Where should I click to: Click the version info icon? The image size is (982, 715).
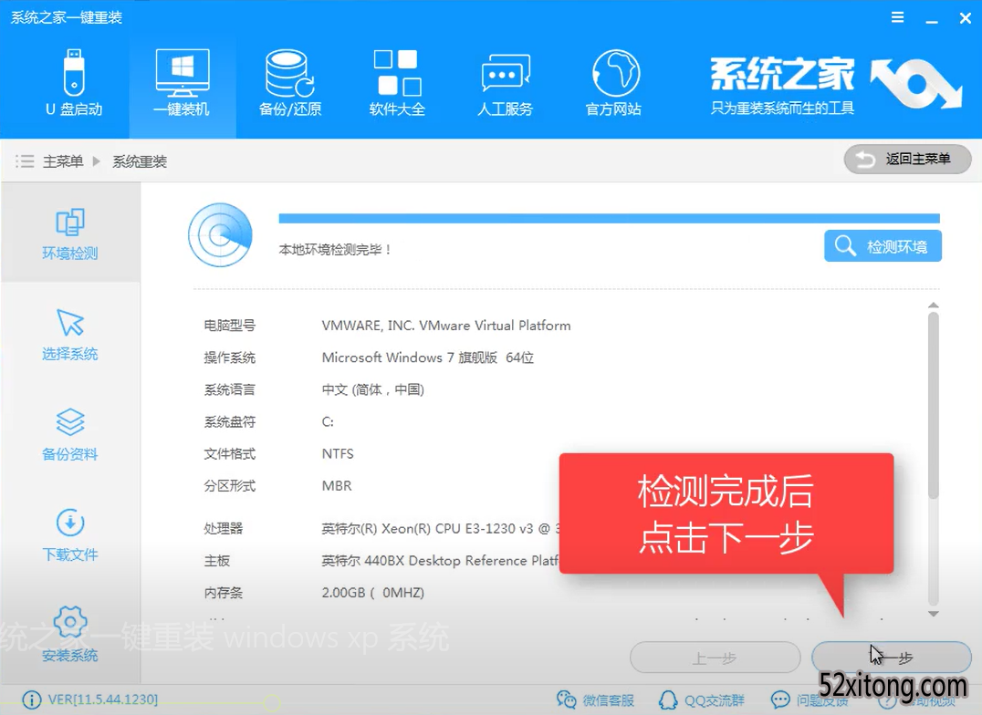pos(31,699)
